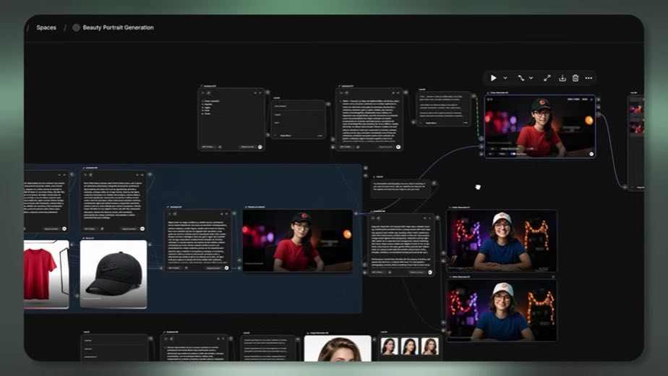Viewport: 668px width, 376px height.
Task: Select the red t-shirt image node
Action: coord(46,274)
